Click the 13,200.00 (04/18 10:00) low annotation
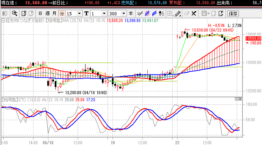262x145 pixels. click(x=86, y=93)
